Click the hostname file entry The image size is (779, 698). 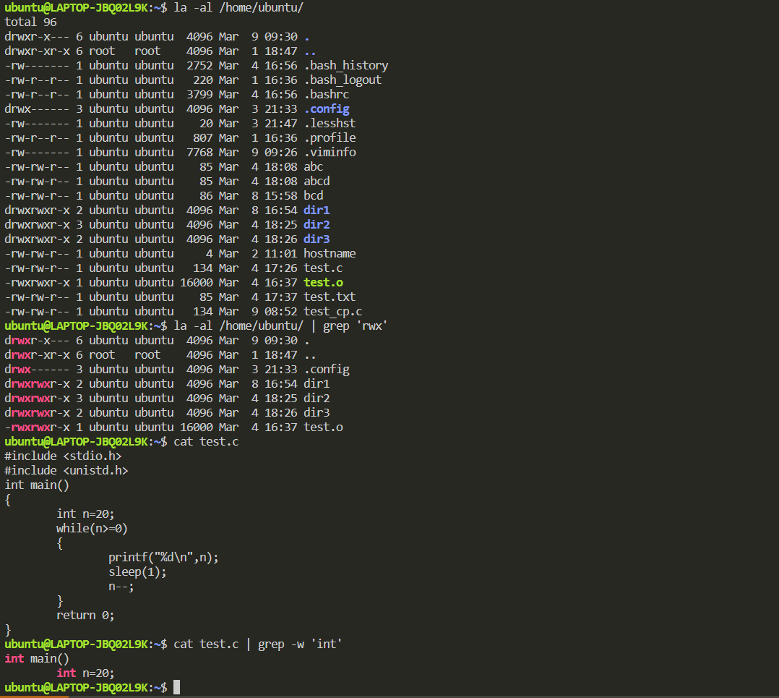click(x=330, y=253)
